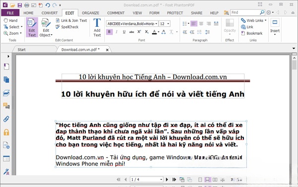Select the Hand tool

tap(11, 20)
